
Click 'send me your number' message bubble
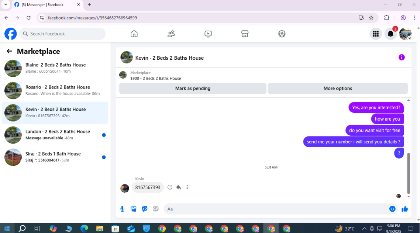[353, 142]
